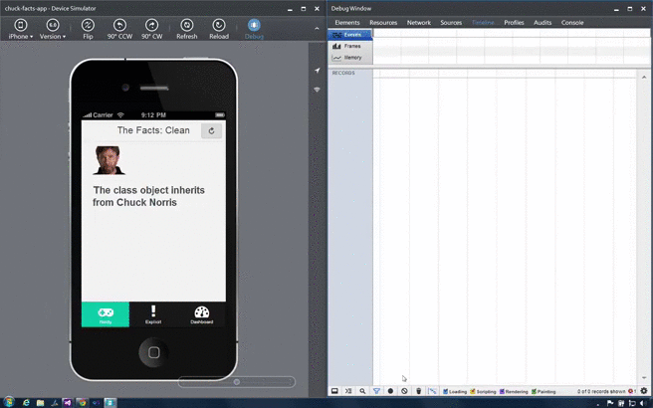
Task: Open the Network tab in Debug Window
Action: click(x=418, y=23)
